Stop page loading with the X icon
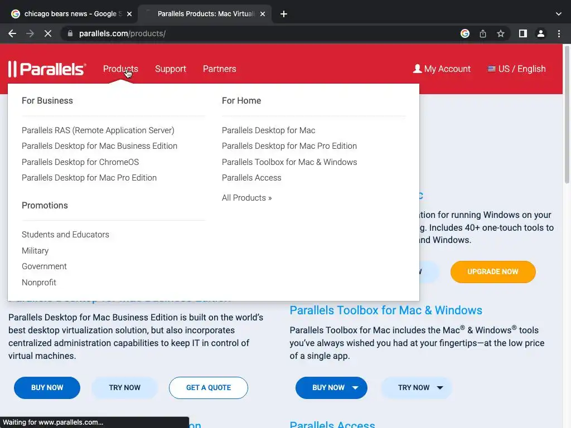Screen dimensions: 571x428 click(48, 33)
